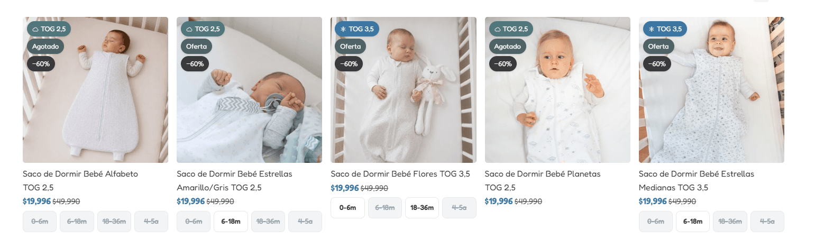Click the cloud TOG 2,5 badge on the Planetas sleeping bag
The width and height of the screenshot is (815, 239).
(x=511, y=29)
